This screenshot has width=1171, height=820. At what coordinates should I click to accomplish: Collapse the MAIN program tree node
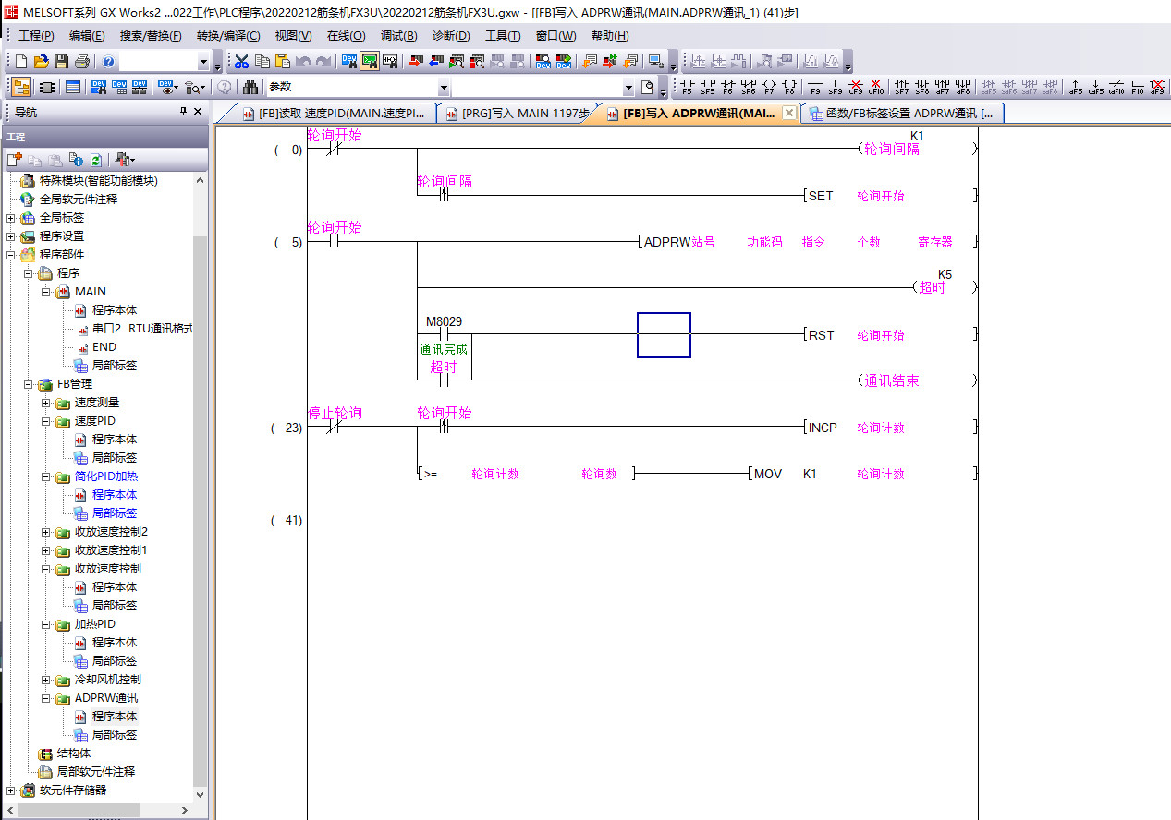46,292
